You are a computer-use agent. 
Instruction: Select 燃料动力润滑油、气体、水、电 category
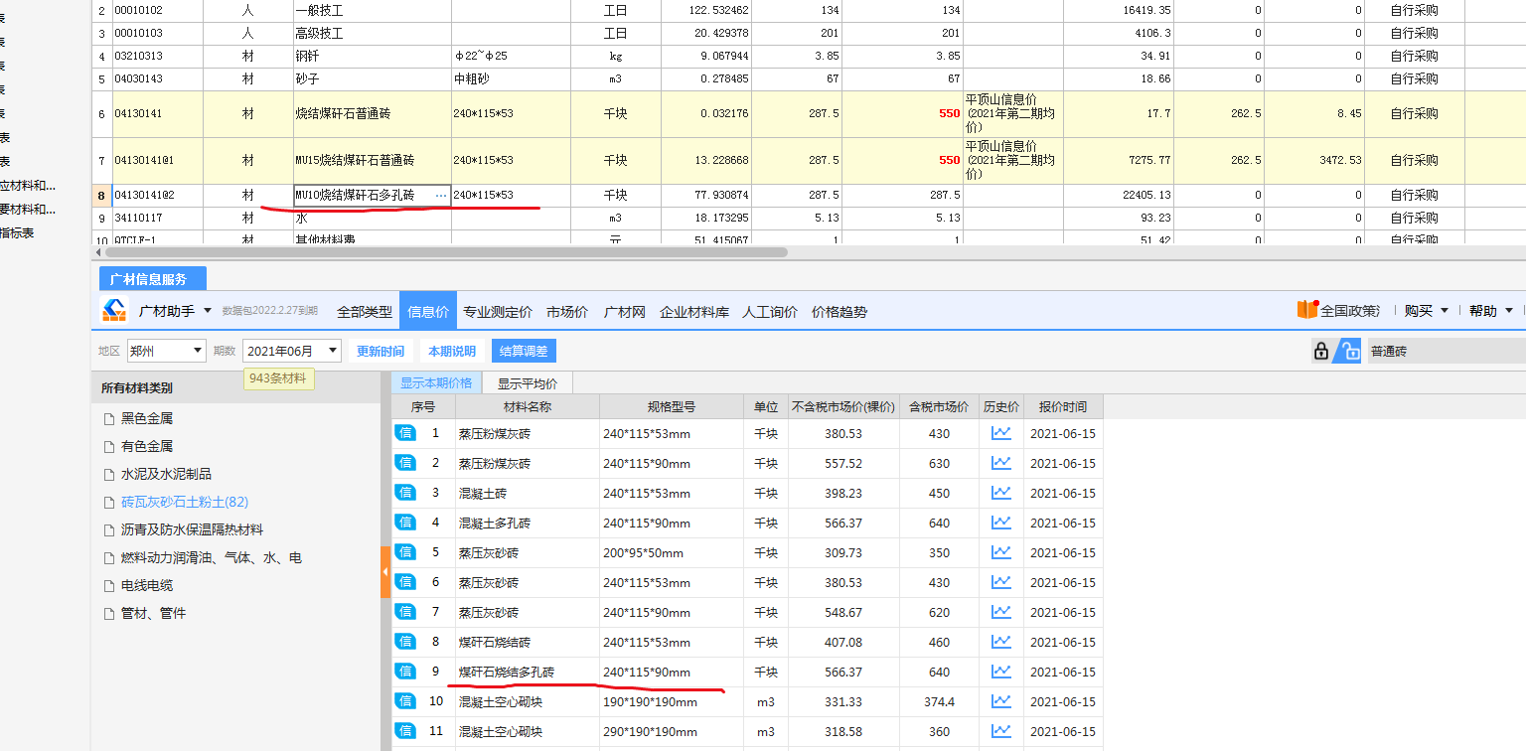pos(211,557)
